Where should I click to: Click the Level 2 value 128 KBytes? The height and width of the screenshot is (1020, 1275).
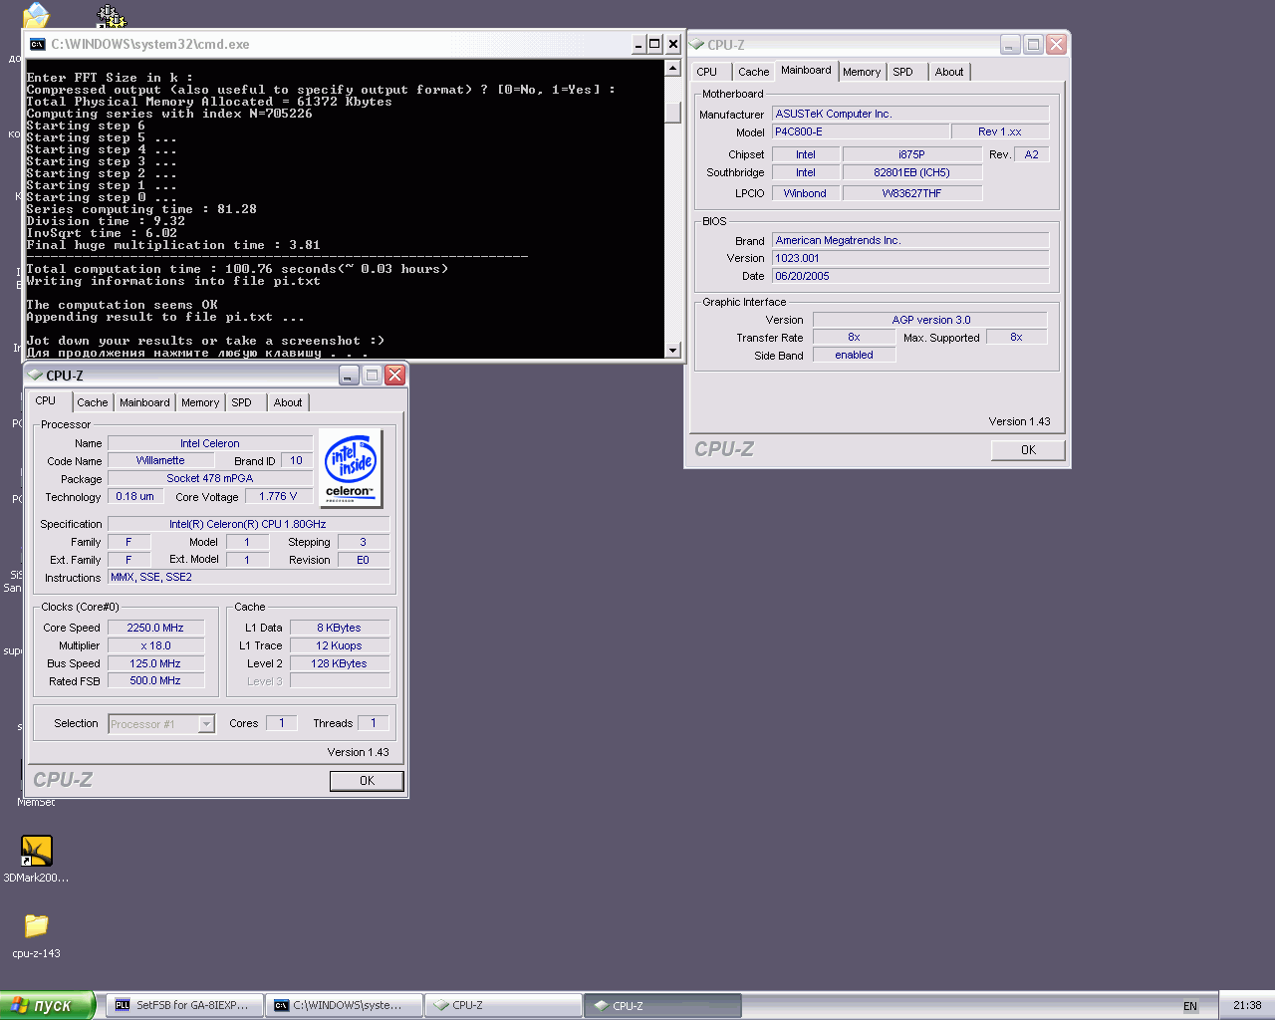339,663
